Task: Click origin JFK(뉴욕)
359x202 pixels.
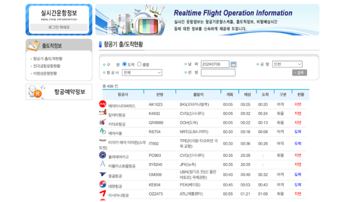Action: coord(188,164)
